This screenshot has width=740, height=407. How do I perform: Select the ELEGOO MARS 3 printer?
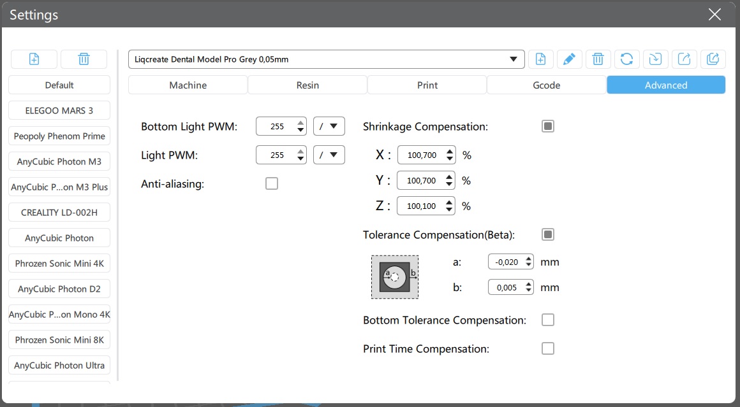(x=59, y=110)
